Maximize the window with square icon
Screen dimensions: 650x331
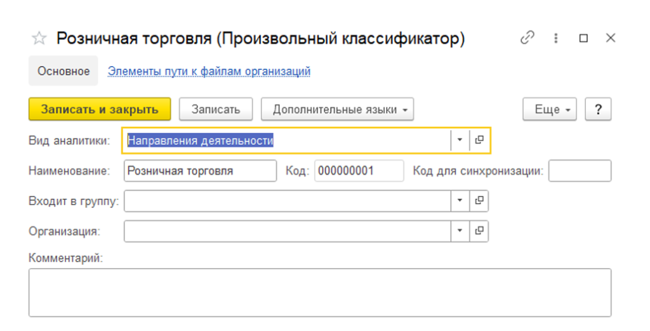(x=583, y=38)
